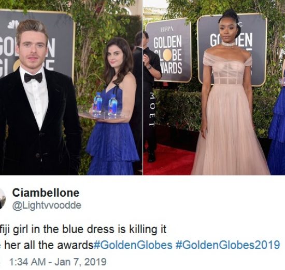Open the right photo of woman in pink gown
The height and width of the screenshot is (270, 285).
214,87
